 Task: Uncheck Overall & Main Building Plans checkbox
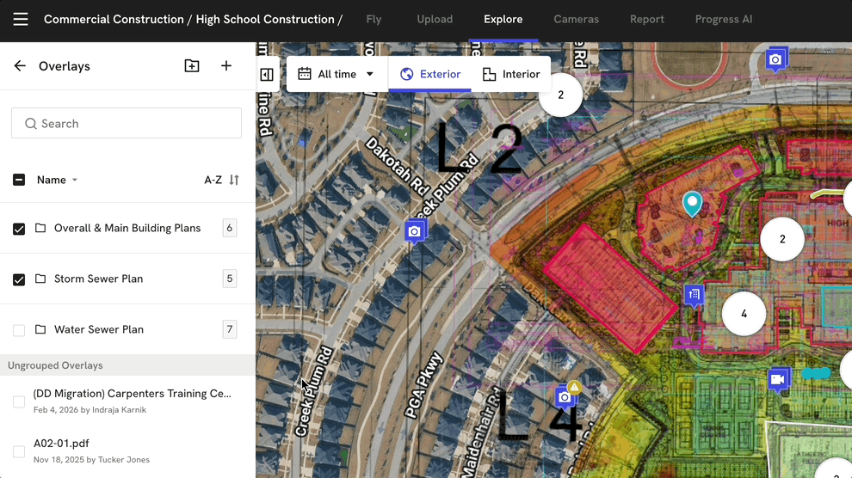19,229
